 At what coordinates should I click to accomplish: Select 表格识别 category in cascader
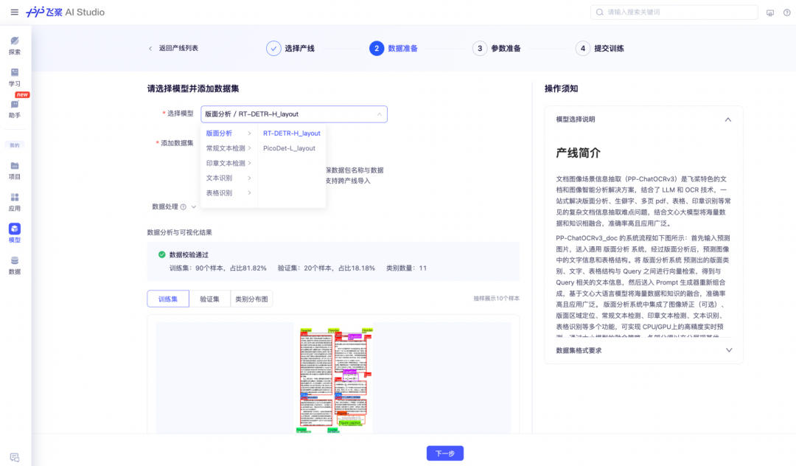(219, 193)
